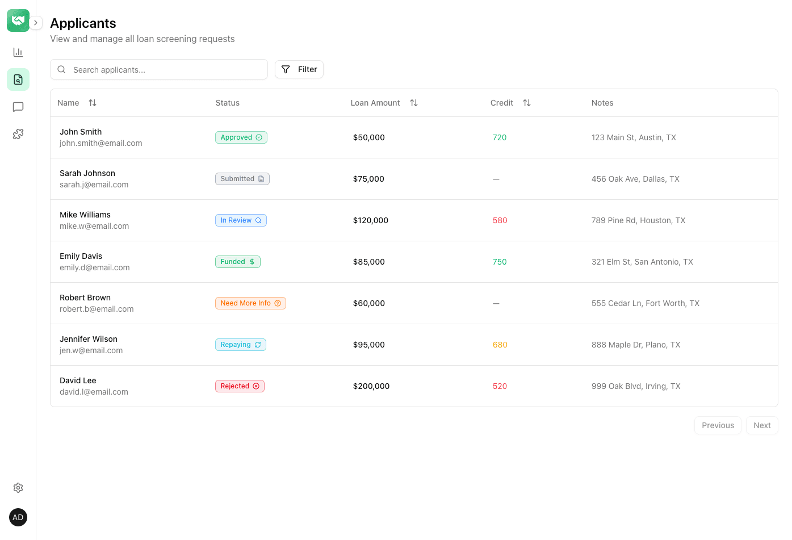Viewport: 792px width, 540px height.
Task: Click note 789 Pine Rd, Houston, TX
Action: tap(639, 220)
